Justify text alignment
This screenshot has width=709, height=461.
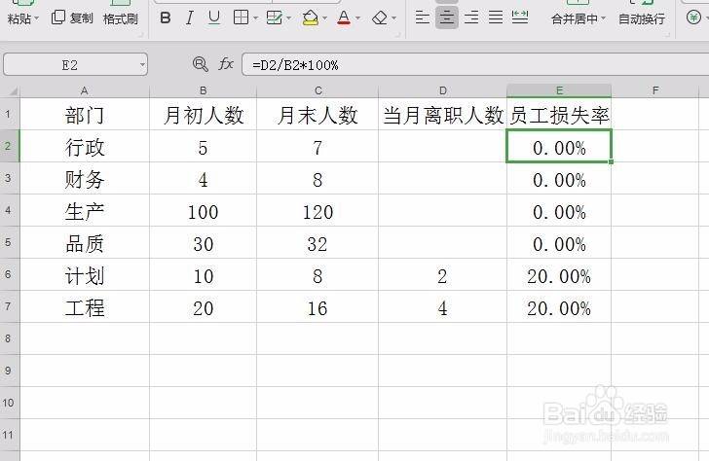click(x=496, y=18)
